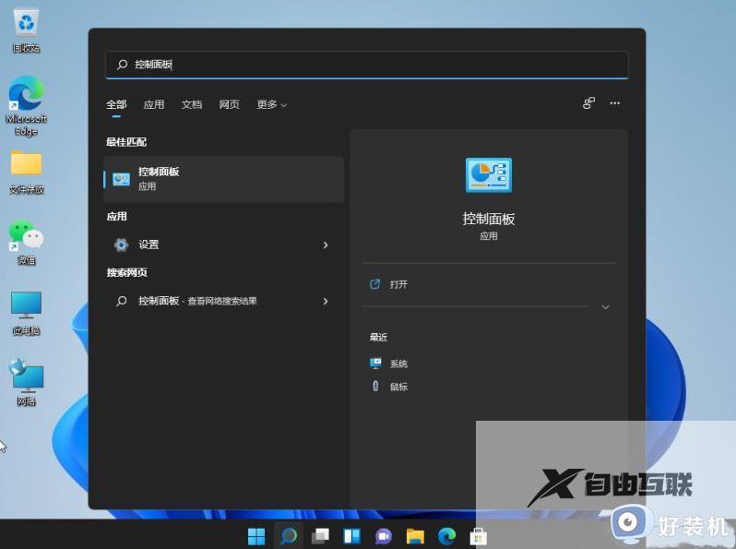Click the 打开 open arrow icon
736x549 pixels.
tap(374, 284)
